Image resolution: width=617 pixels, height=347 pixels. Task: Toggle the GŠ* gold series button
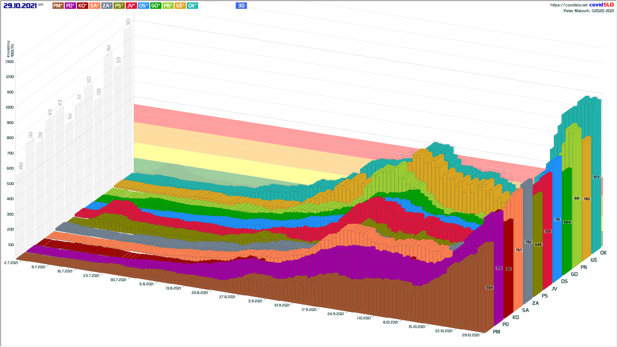pyautogui.click(x=180, y=6)
